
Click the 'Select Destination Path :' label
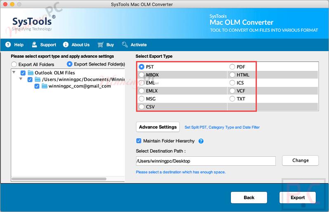pyautogui.click(x=161, y=151)
